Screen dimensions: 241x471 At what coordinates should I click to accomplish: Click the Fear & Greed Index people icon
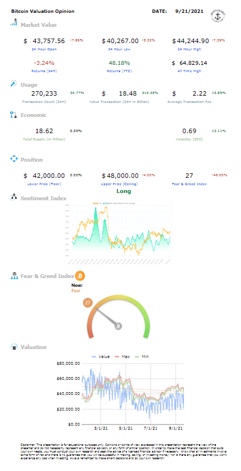(x=14, y=276)
